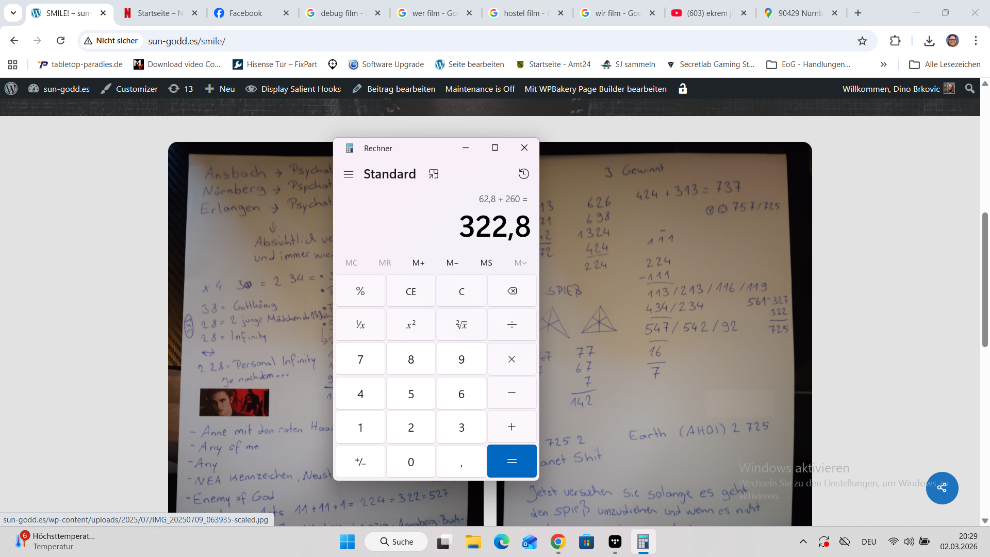Screen dimensions: 990x557
Task: Click the C clear key in Calculator
Action: point(461,291)
